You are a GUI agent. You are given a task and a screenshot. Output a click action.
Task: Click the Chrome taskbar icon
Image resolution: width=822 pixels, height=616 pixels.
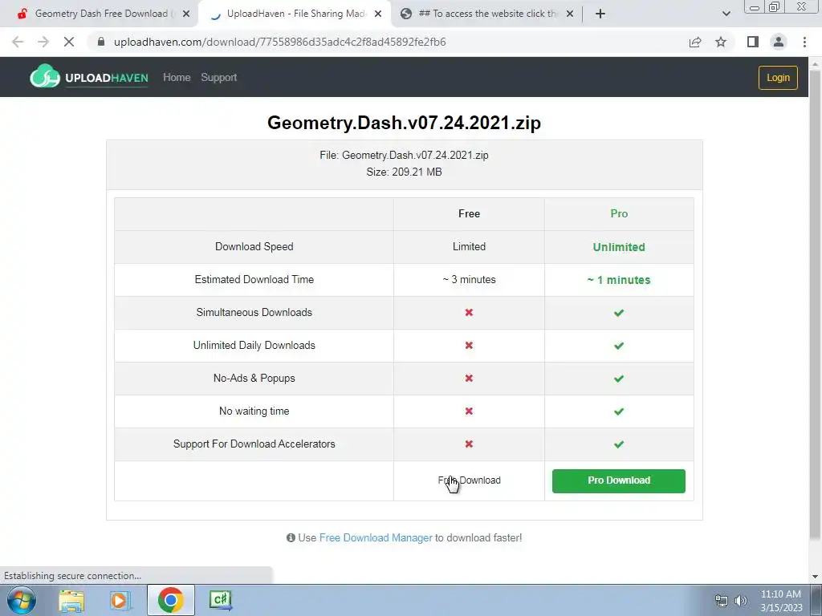tap(170, 600)
